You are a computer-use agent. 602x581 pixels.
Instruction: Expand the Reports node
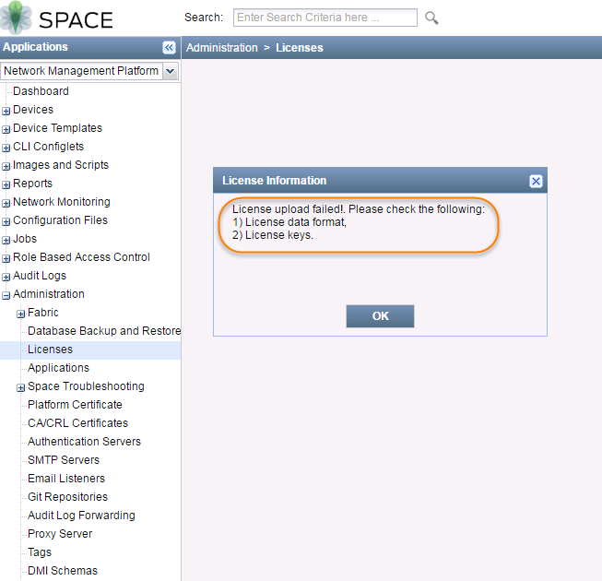pos(6,184)
